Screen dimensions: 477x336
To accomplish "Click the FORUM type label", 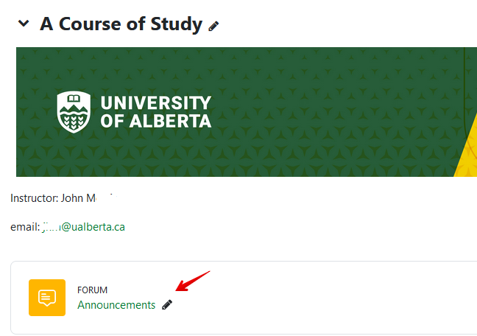I will (92, 290).
